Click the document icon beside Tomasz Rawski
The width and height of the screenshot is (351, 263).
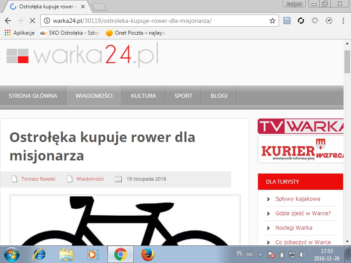[x=14, y=179]
